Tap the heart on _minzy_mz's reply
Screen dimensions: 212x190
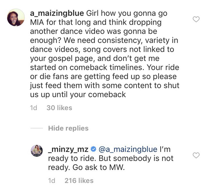[x=196, y=155]
